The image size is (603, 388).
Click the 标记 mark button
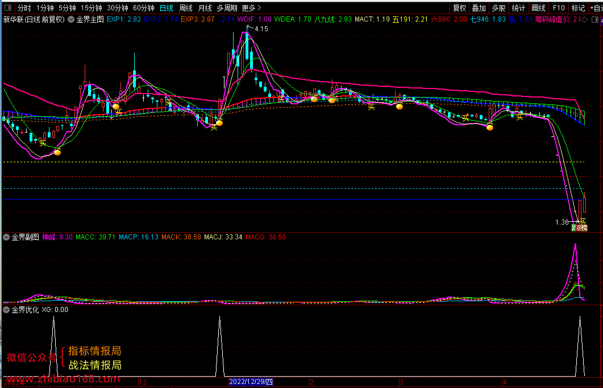[x=578, y=8]
